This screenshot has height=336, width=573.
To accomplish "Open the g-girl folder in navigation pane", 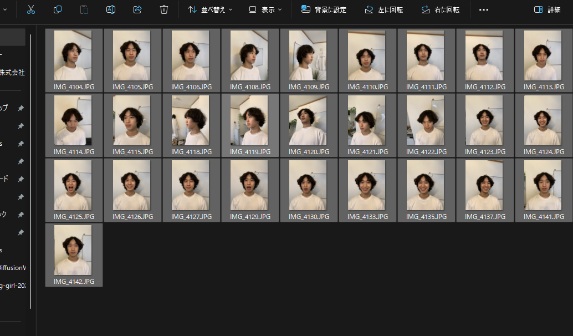I will pyautogui.click(x=12, y=286).
